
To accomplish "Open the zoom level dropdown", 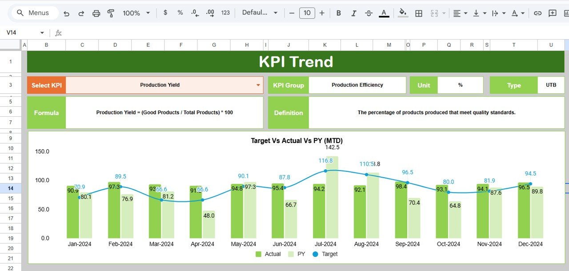I will [136, 13].
